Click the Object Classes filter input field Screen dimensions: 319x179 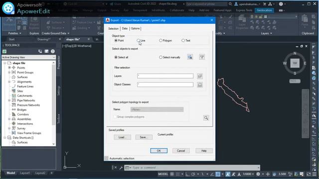[165, 85]
